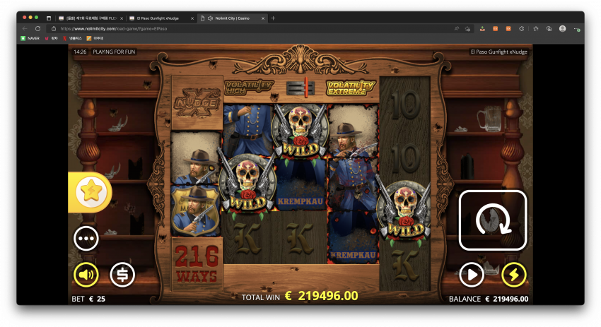The width and height of the screenshot is (601, 327).
Task: Toggle fast spin lightning bolt
Action: pyautogui.click(x=514, y=275)
